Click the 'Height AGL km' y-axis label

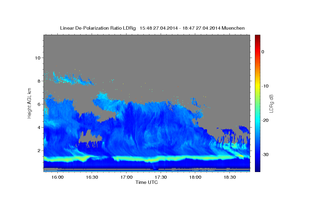[x=29, y=103]
